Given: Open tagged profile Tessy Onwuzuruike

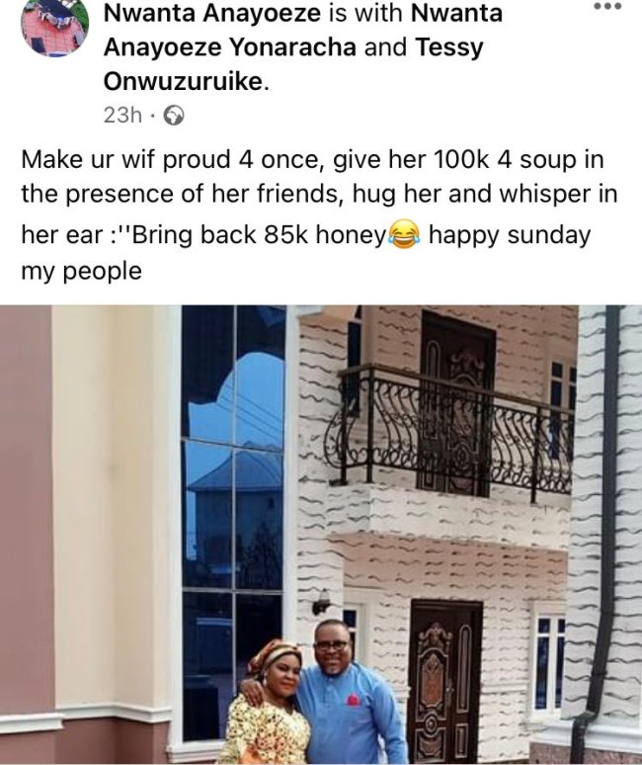Looking at the screenshot, I should pyautogui.click(x=293, y=64).
